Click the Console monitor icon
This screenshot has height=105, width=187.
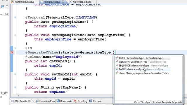click(x=91, y=101)
